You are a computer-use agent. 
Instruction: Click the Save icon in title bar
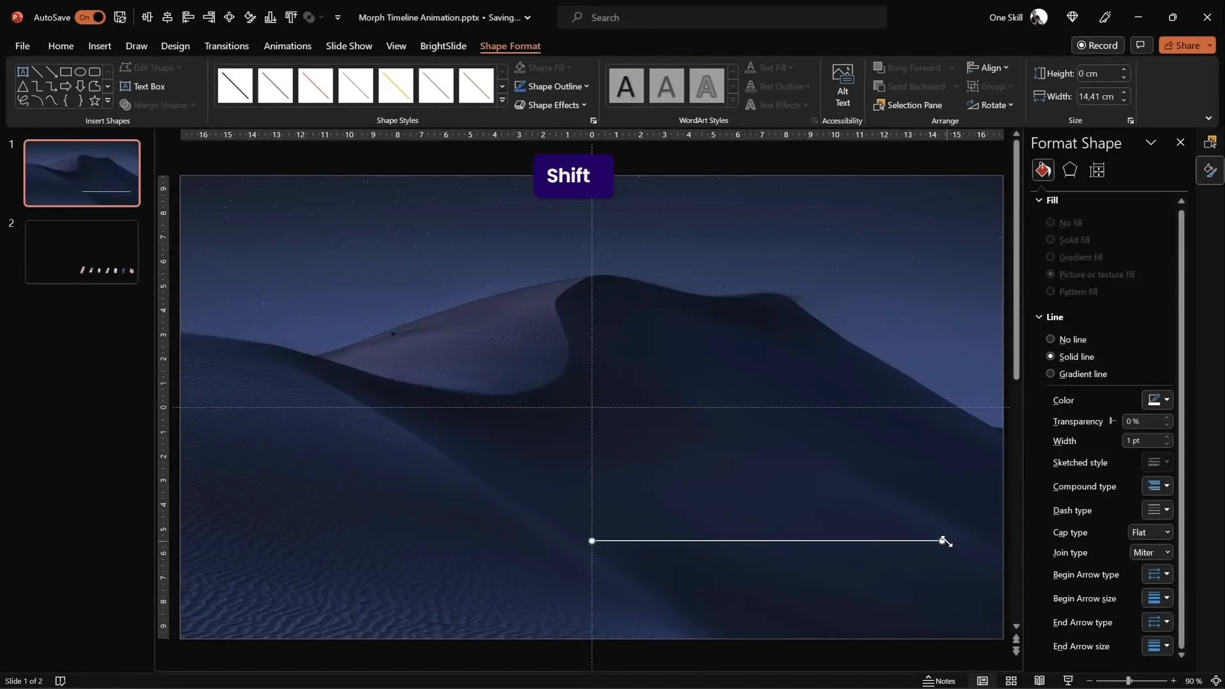120,17
